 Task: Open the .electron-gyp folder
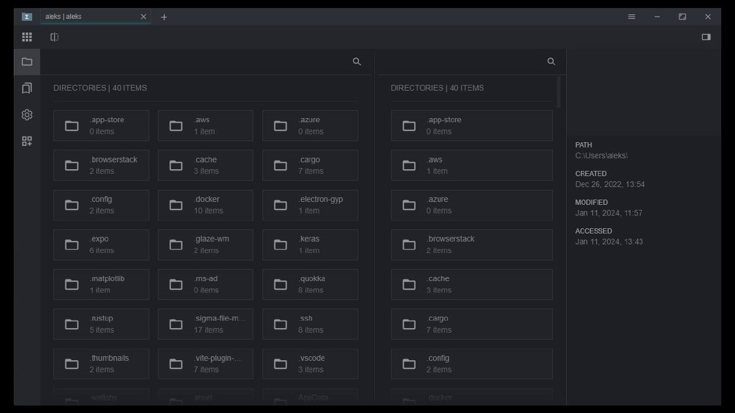(x=310, y=205)
